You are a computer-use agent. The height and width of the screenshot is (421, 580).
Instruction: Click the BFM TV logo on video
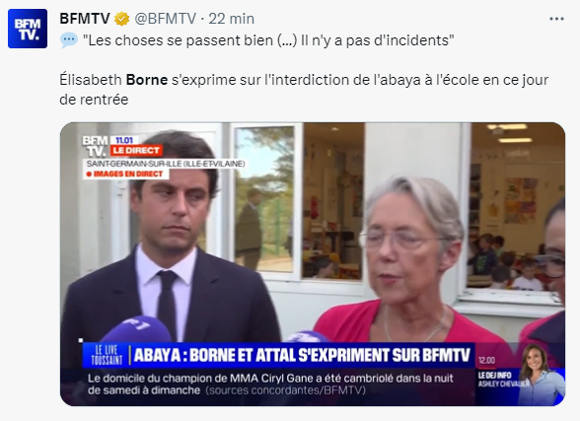tap(95, 146)
